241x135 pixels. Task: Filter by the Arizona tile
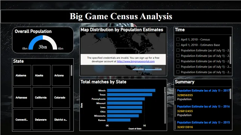(x=61, y=75)
